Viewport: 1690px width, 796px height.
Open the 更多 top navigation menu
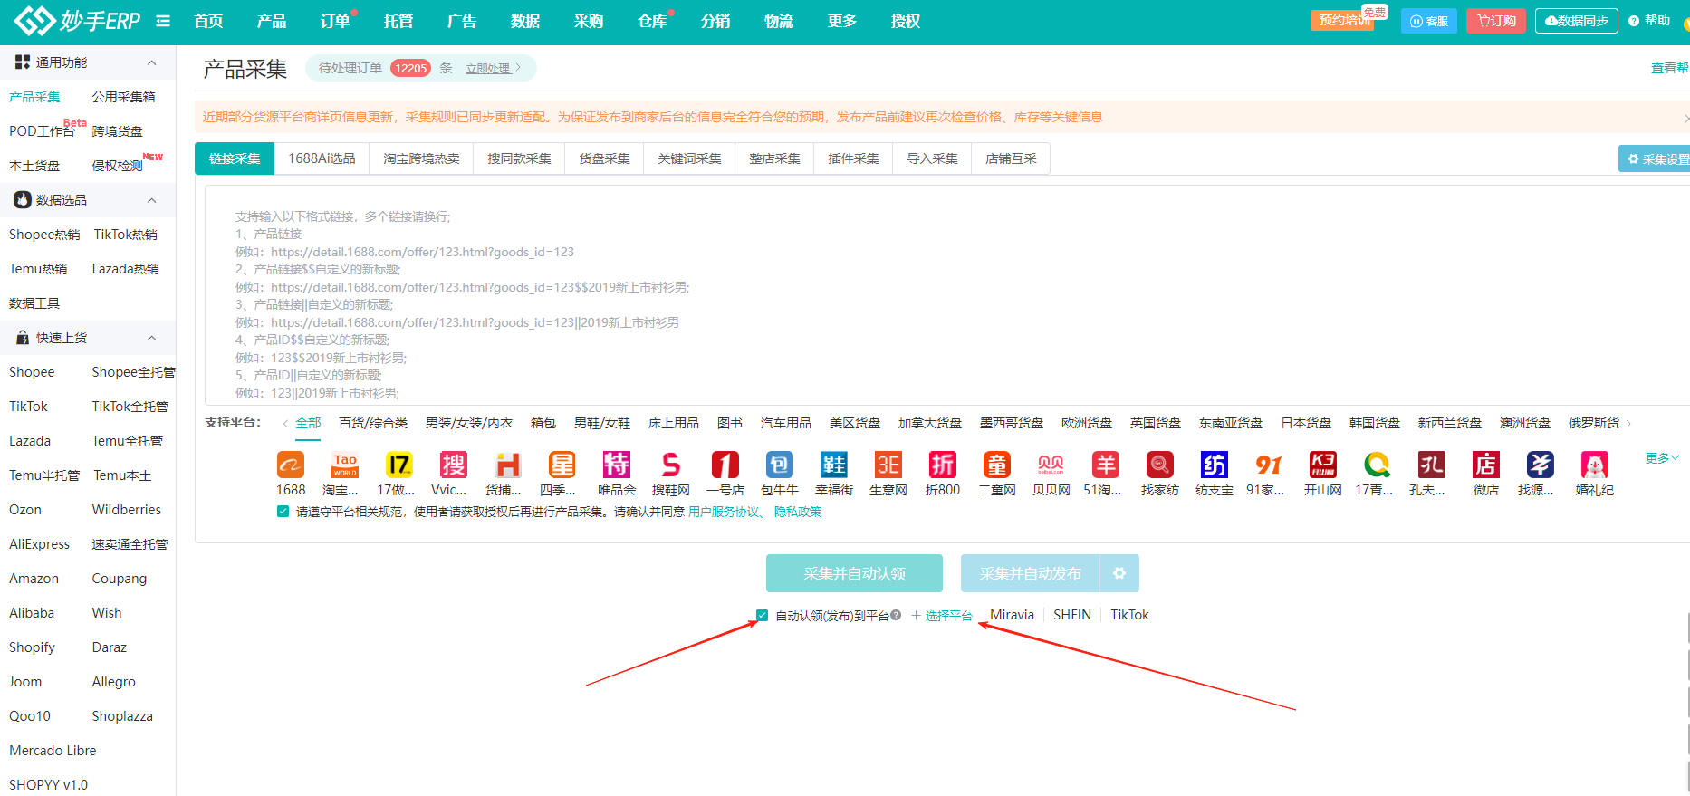842,21
